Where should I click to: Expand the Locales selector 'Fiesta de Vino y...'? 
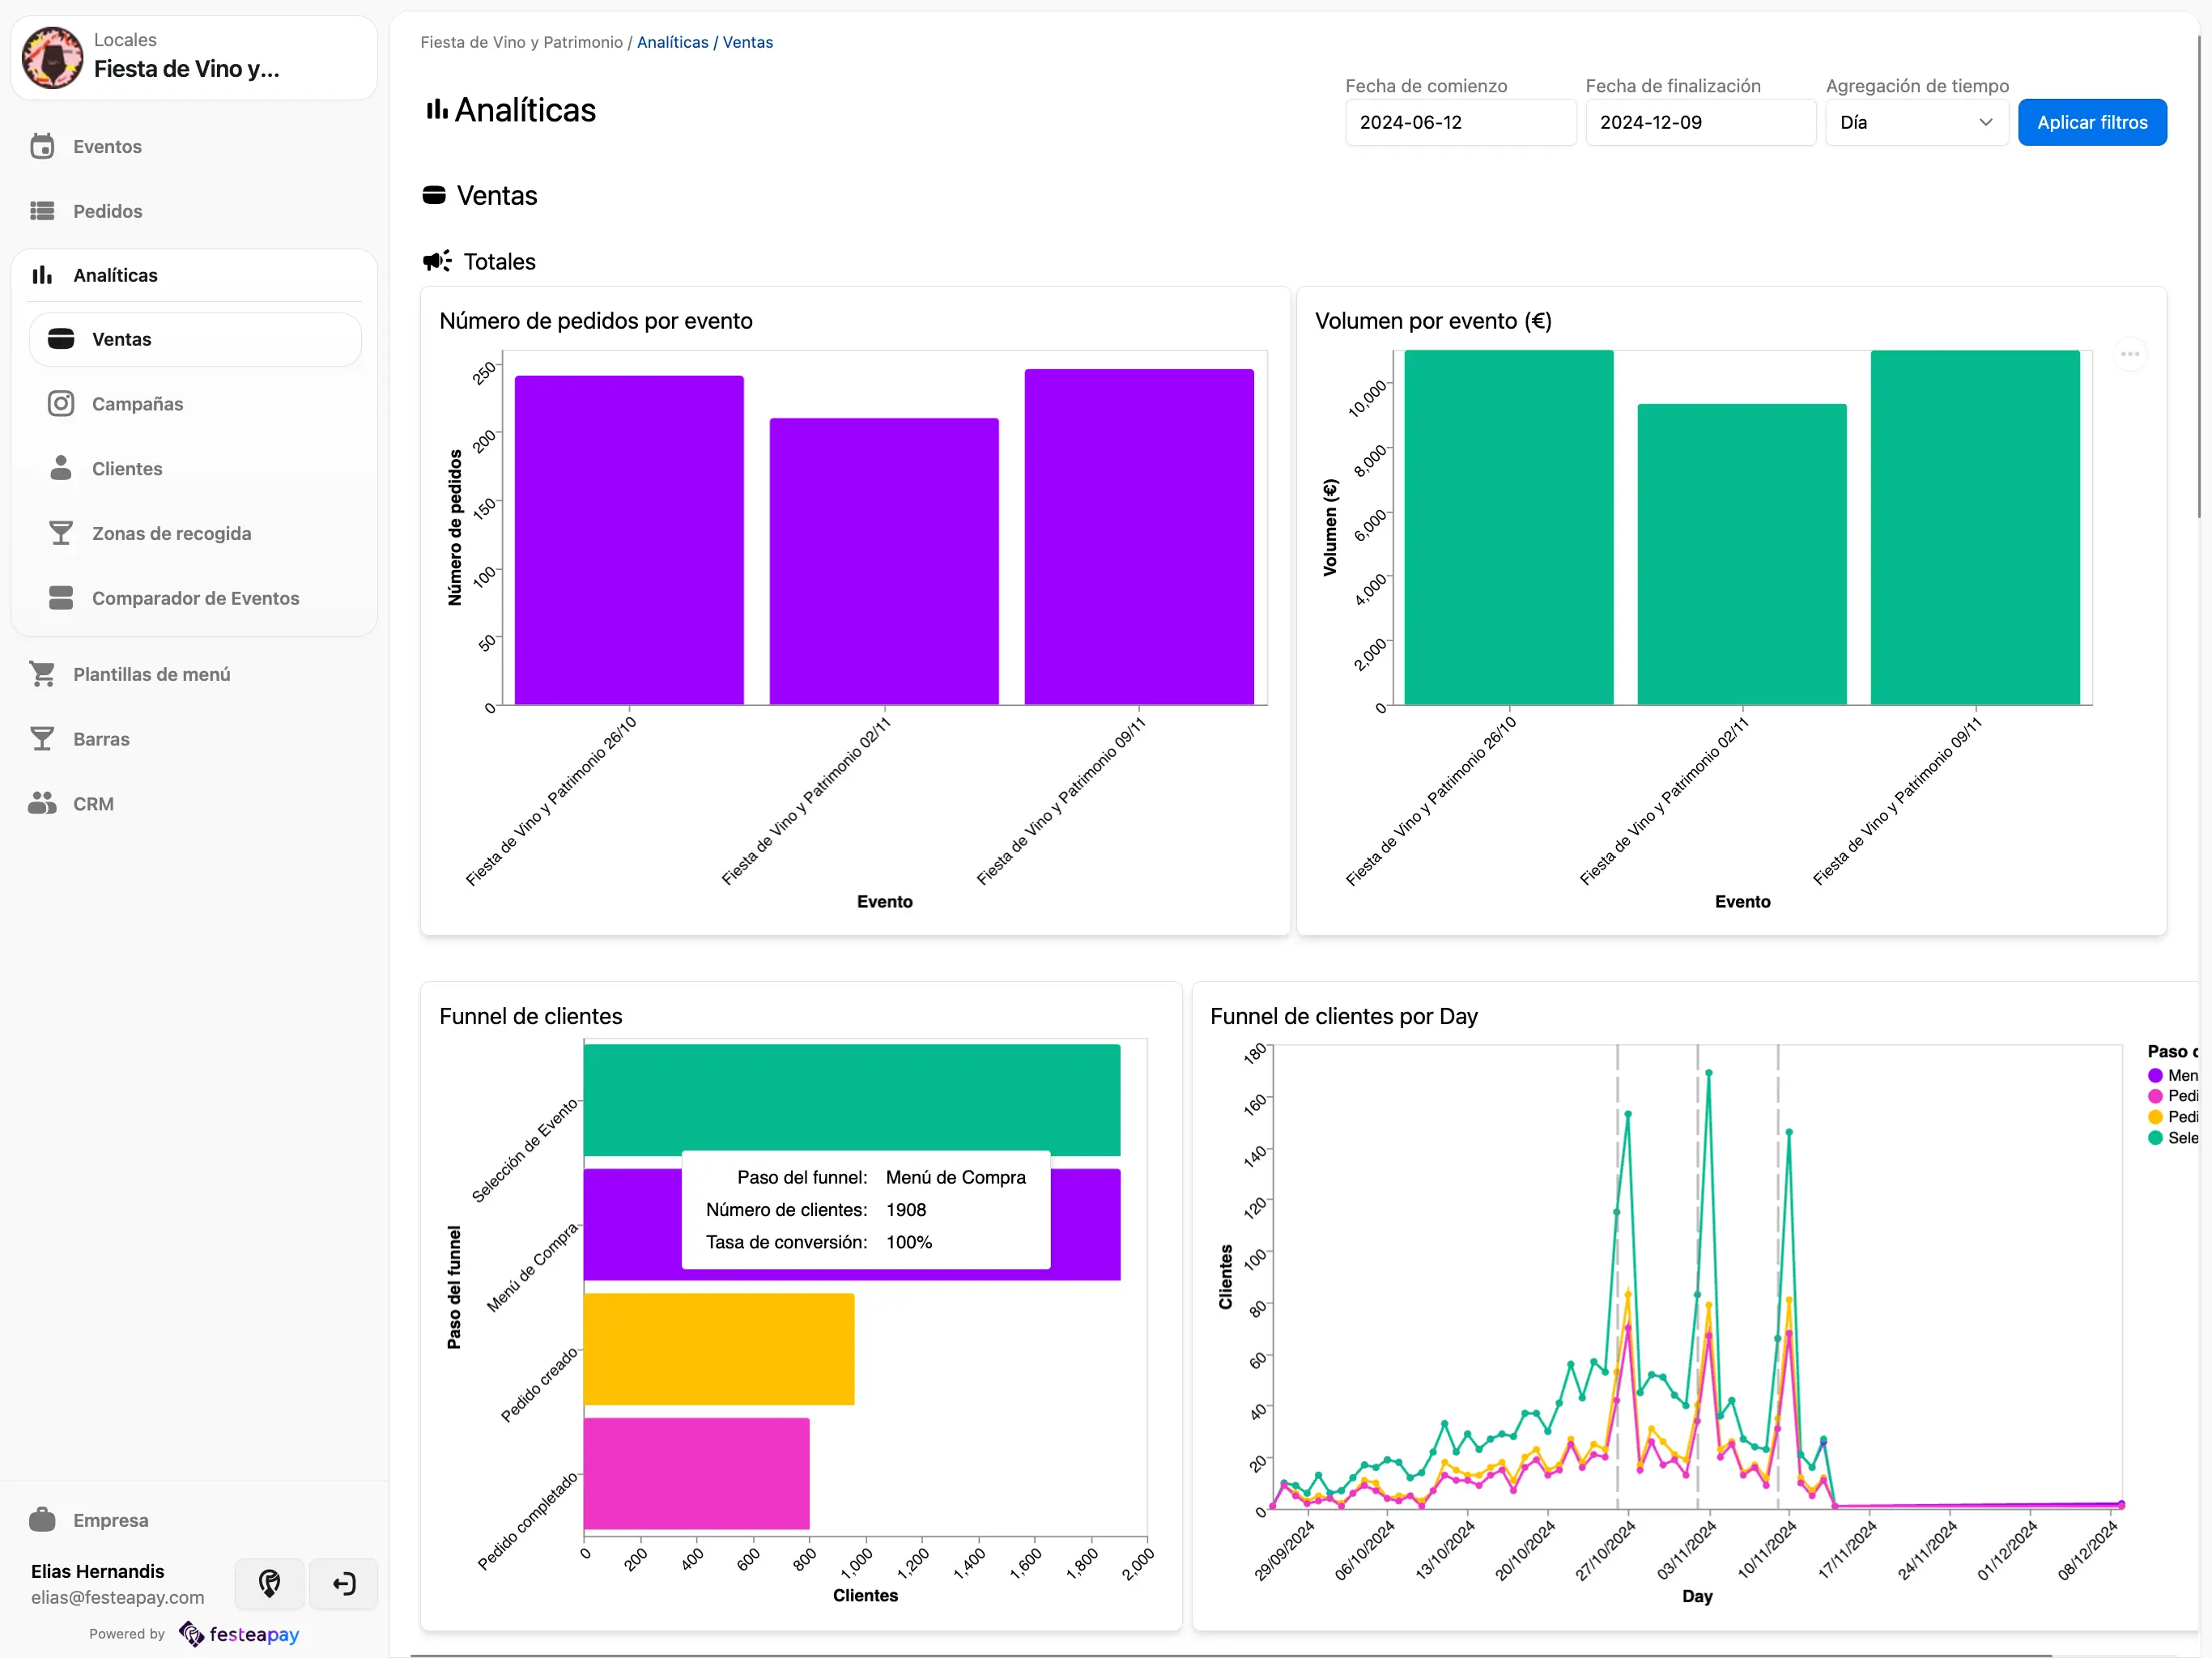pos(193,57)
